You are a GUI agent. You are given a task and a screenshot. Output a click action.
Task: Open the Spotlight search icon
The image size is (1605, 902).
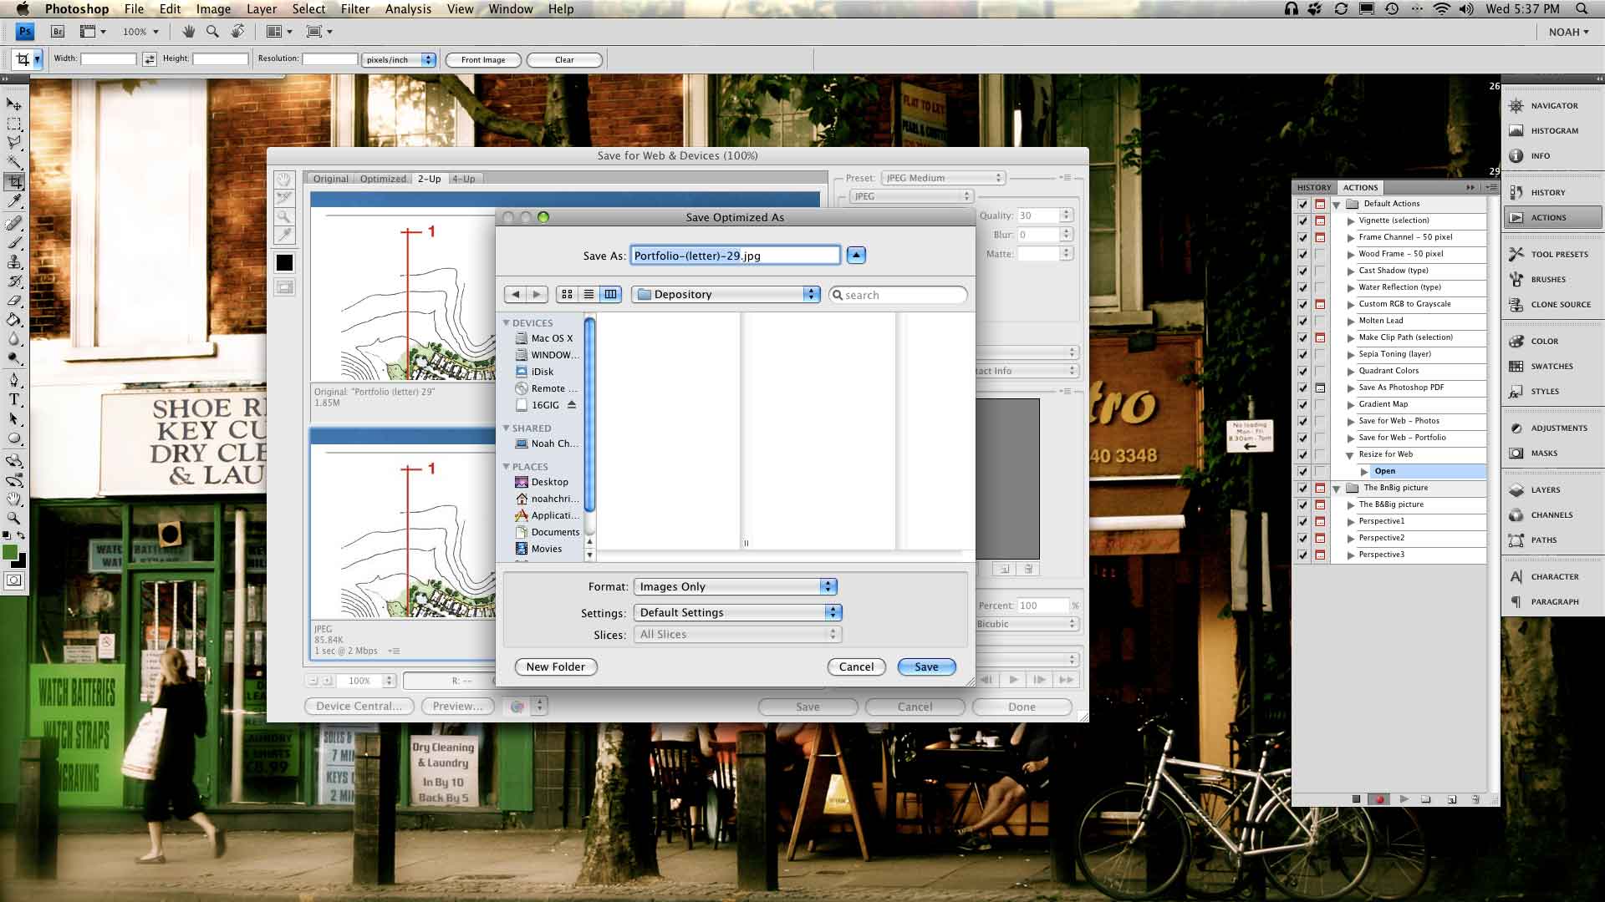(x=1582, y=9)
